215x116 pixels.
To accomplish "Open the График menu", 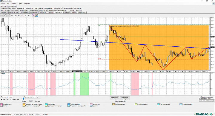I will pyautogui.click(x=13, y=4).
